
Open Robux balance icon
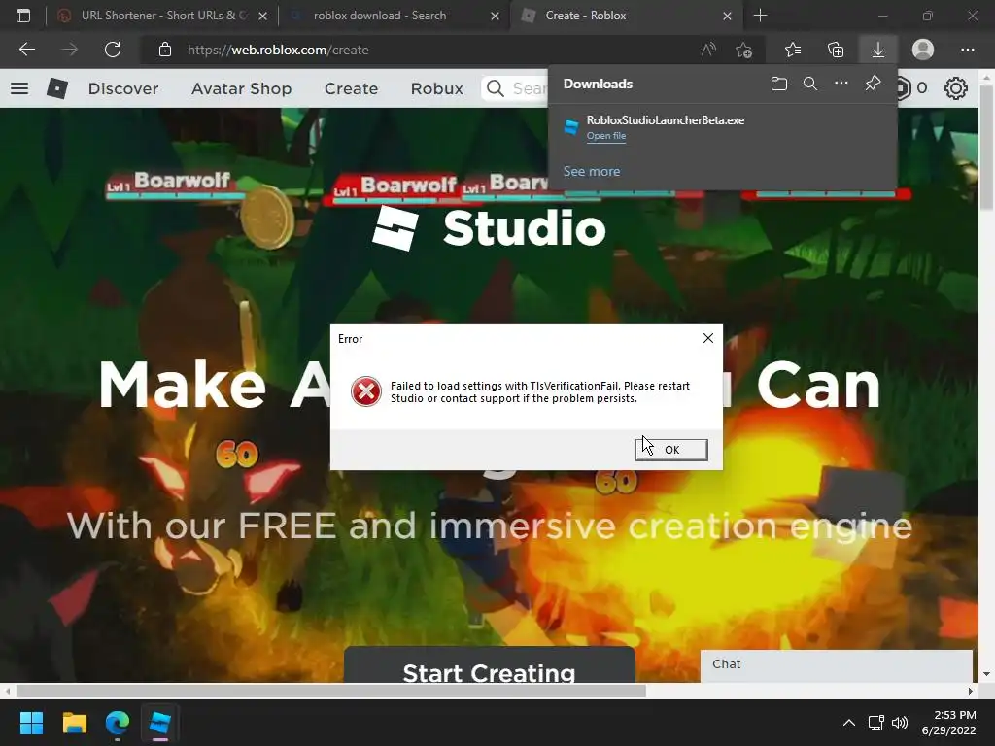point(903,88)
